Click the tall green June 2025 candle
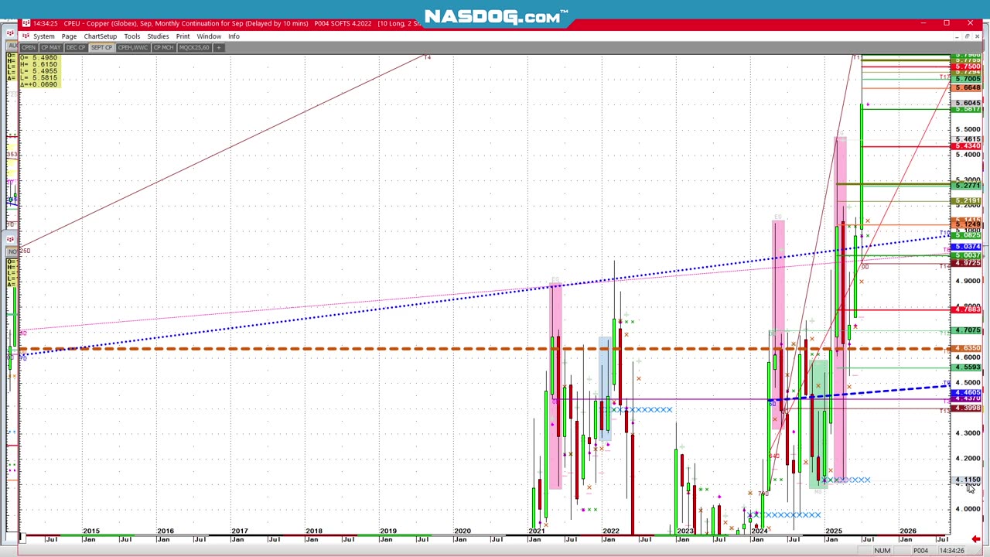This screenshot has width=990, height=557. coord(862,166)
